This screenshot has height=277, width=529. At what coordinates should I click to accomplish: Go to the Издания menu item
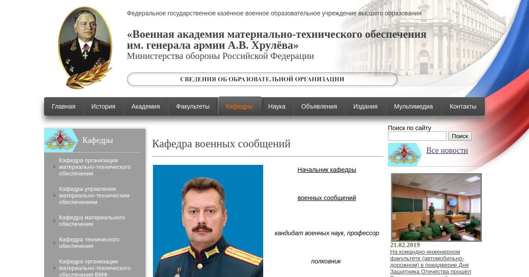365,106
